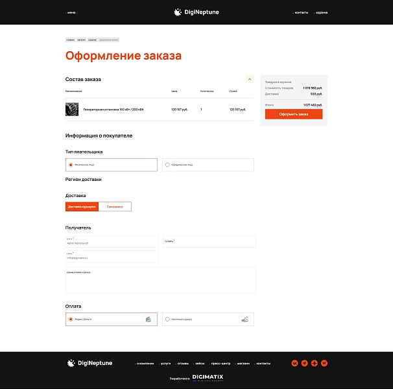The image size is (393, 389).
Task: Open the меню item in header
Action: 71,12
